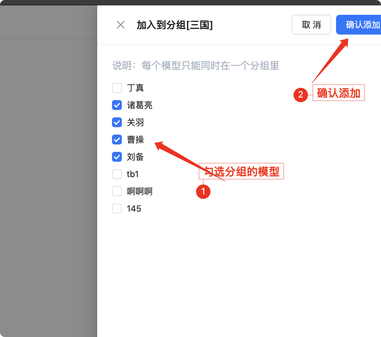381x337 pixels.
Task: Click the 确认添加 button
Action: pyautogui.click(x=359, y=25)
